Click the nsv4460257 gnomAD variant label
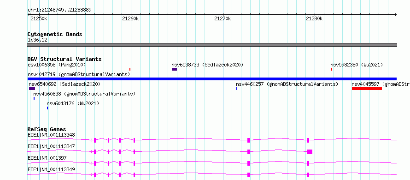Image resolution: width=410 pixels, height=180 pixels. tap(287, 84)
